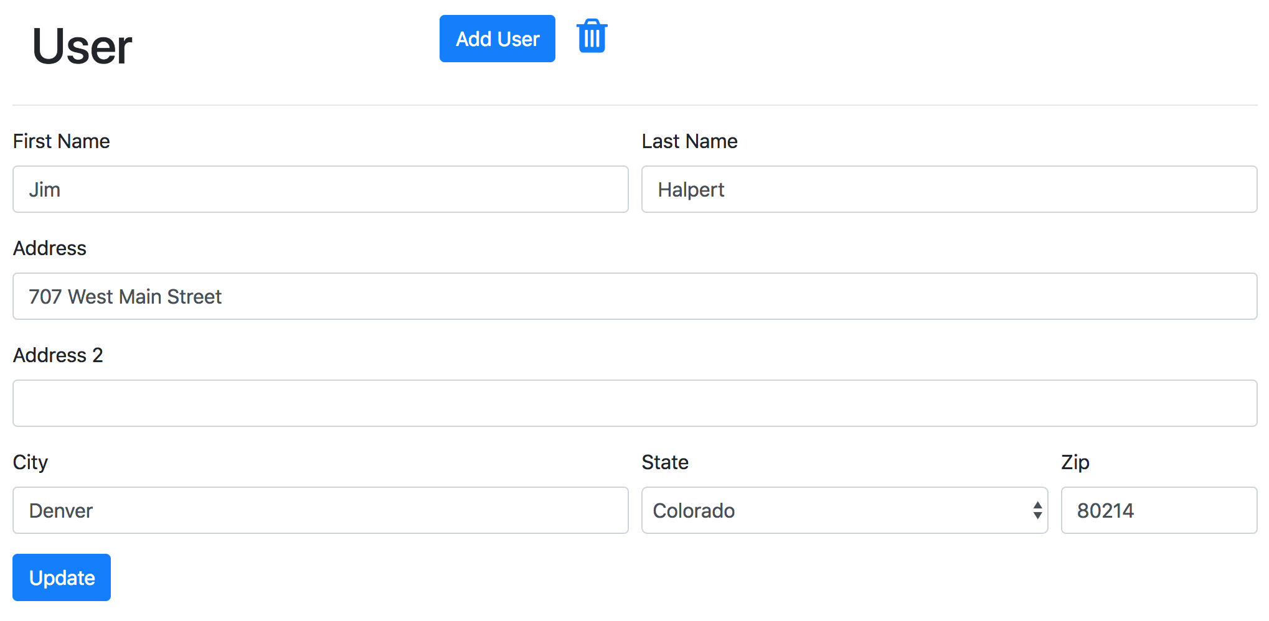Click the Last Name label
Image resolution: width=1269 pixels, height=621 pixels.
point(689,141)
